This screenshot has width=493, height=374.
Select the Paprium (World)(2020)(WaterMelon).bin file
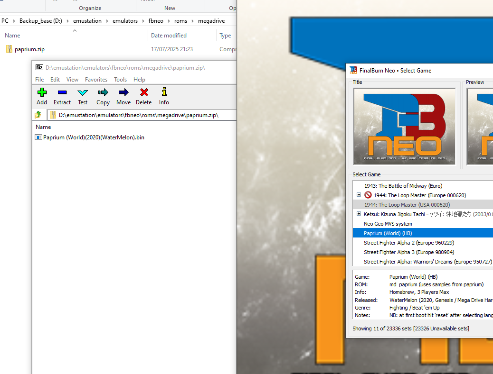(93, 137)
